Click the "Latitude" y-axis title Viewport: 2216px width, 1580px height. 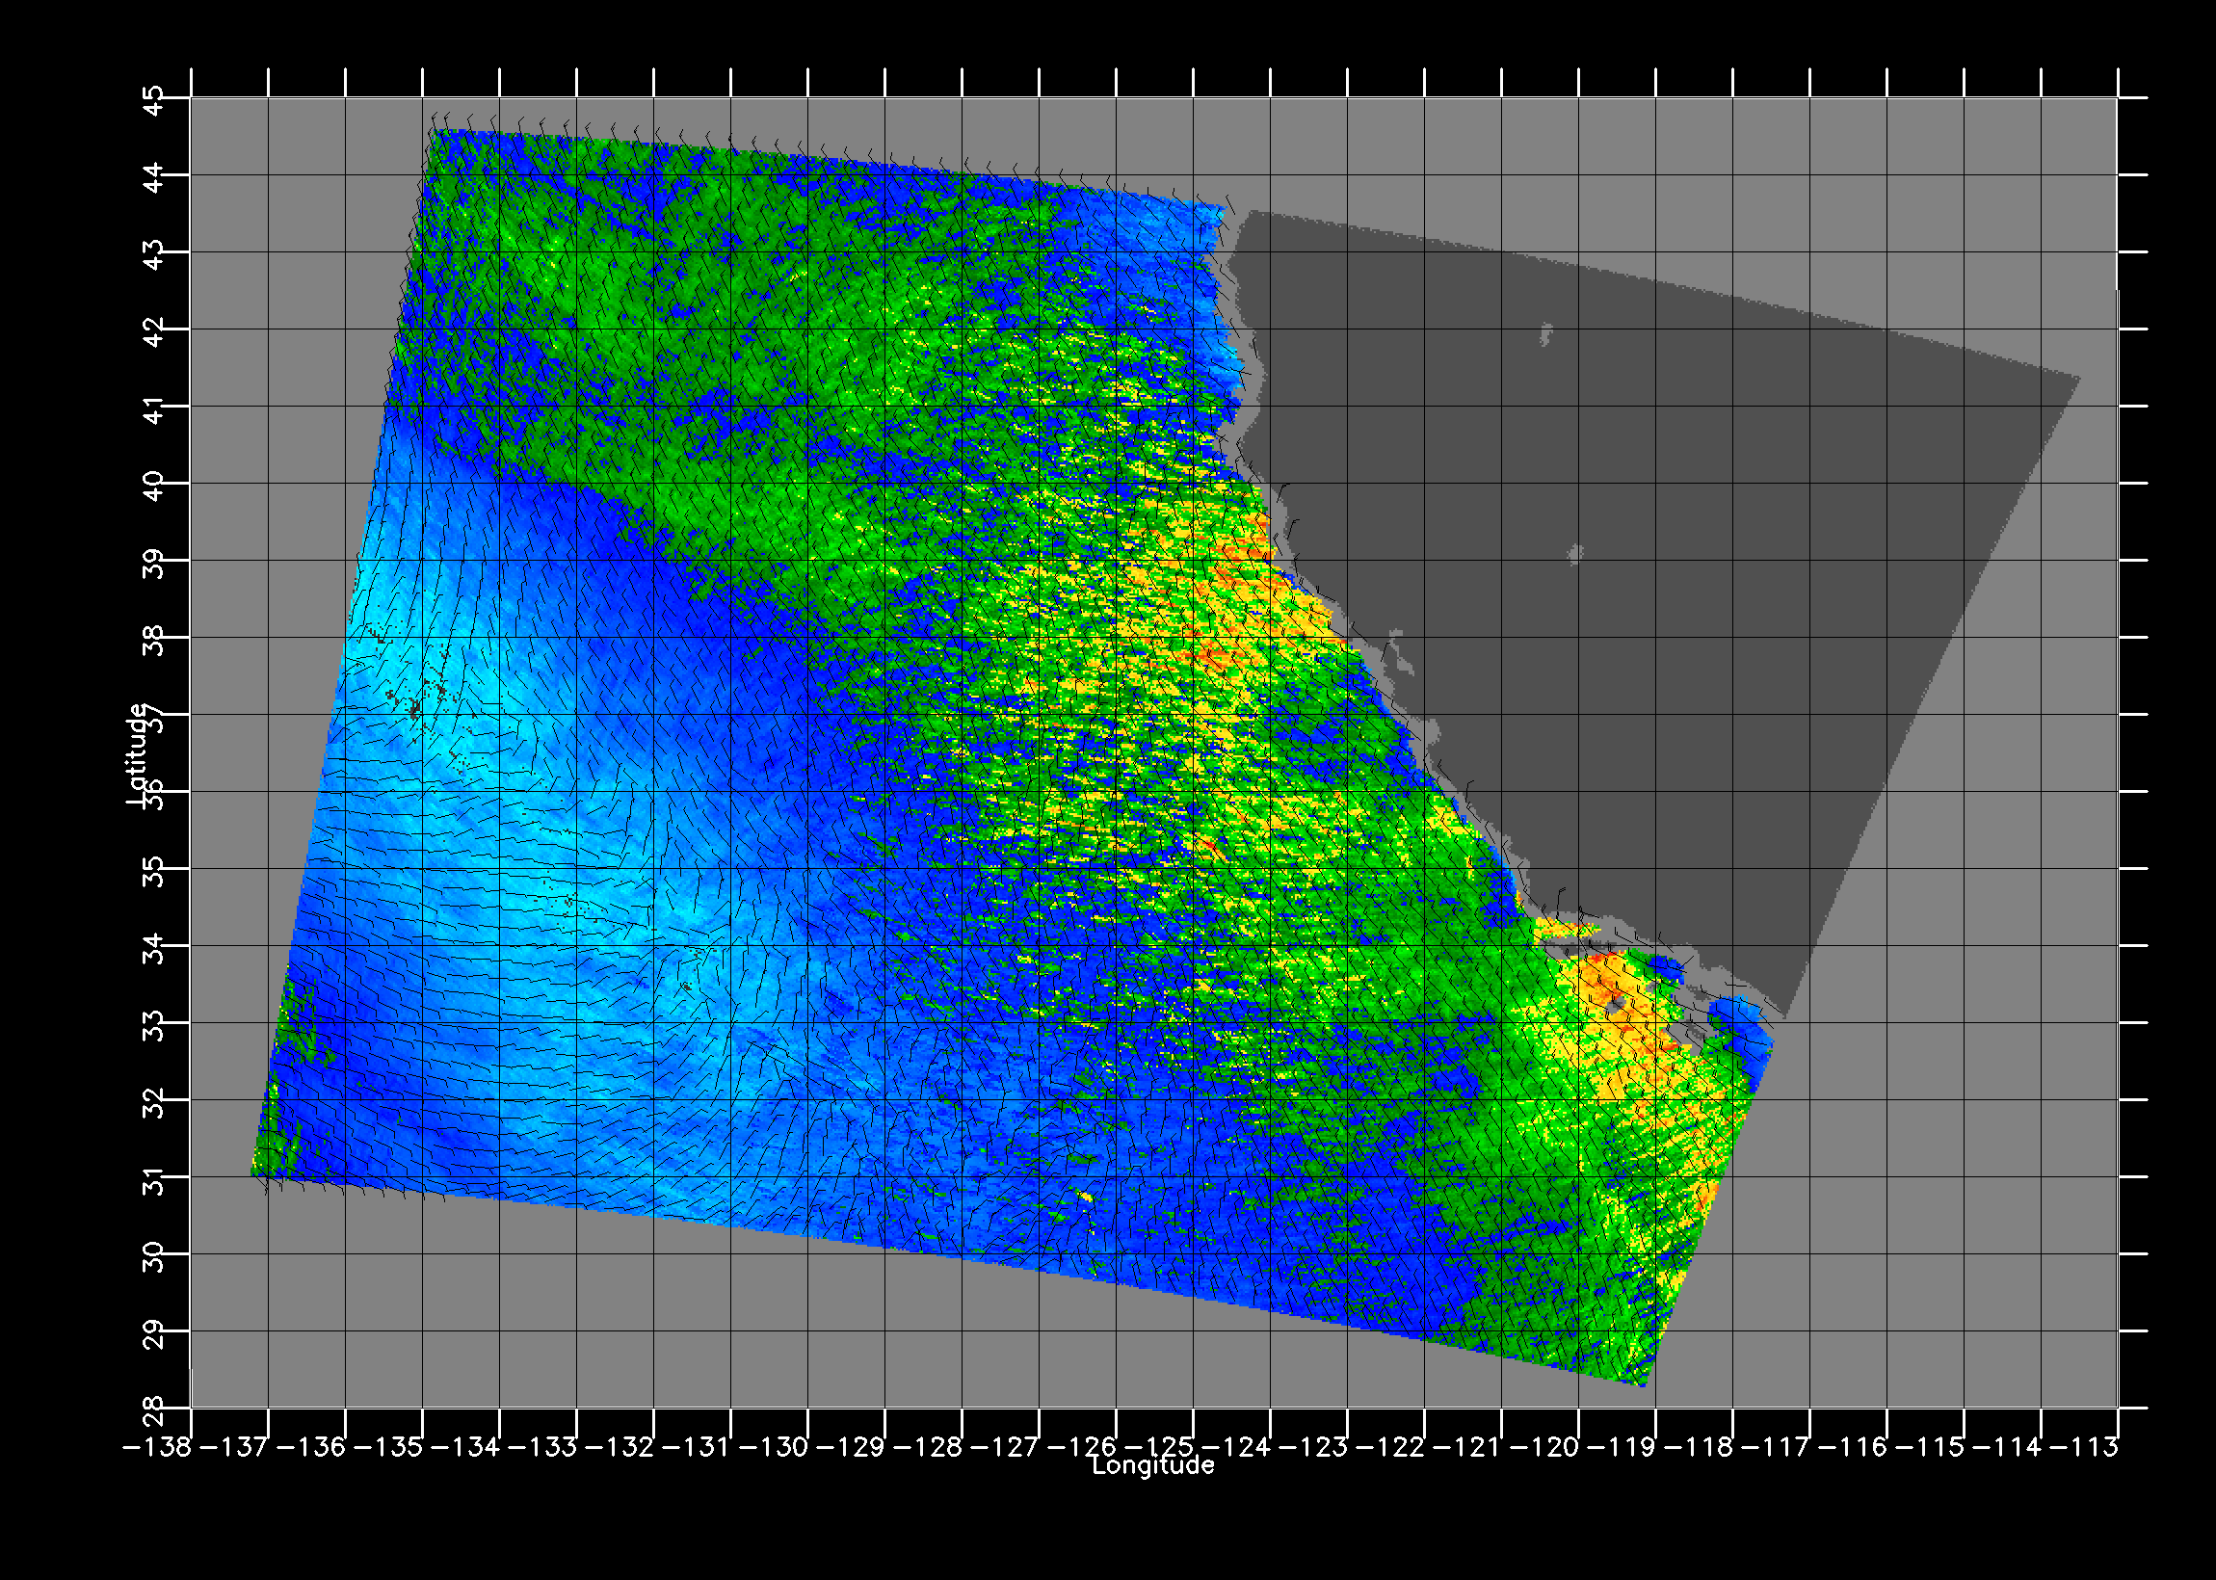(137, 754)
